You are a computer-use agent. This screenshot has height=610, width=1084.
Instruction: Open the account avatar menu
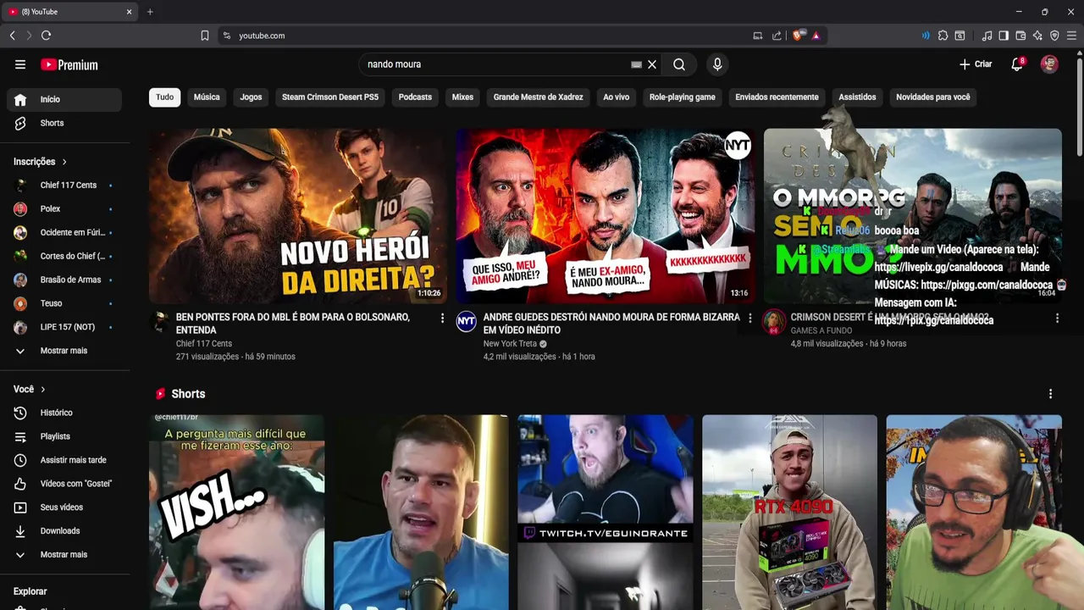[1049, 64]
